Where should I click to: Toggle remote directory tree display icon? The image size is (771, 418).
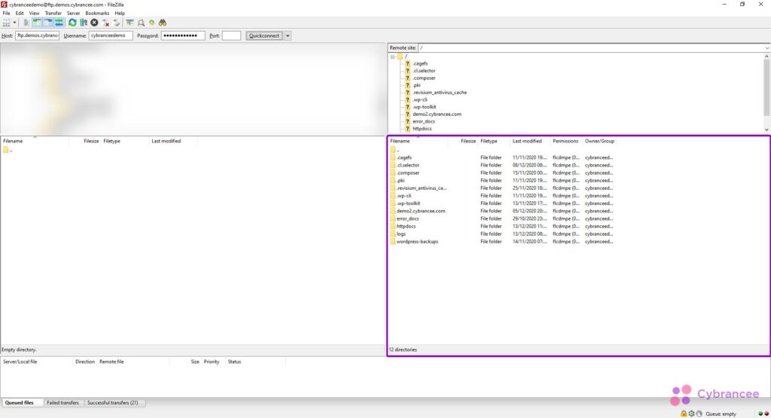coord(47,23)
